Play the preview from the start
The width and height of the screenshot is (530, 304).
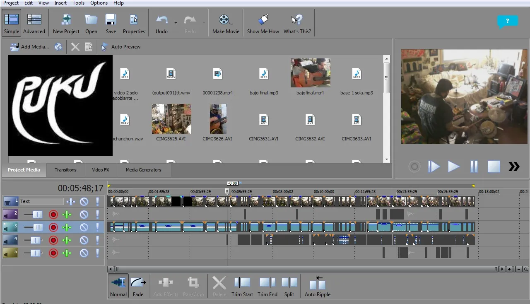434,166
